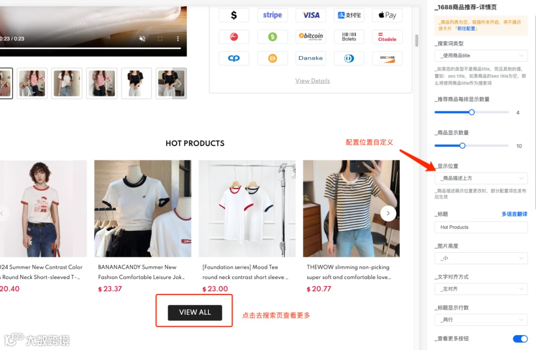The height and width of the screenshot is (350, 536).
Task: Expand the 显示位置 dropdown
Action: coord(481,178)
